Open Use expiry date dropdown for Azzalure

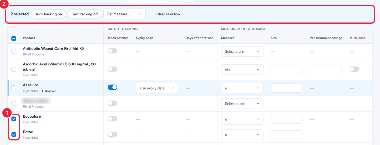[x=157, y=88]
